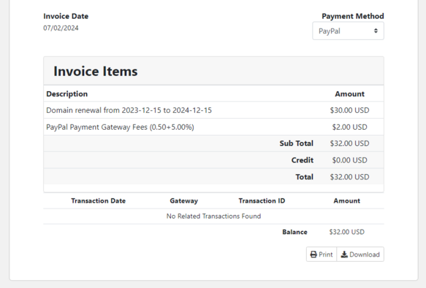Click the No Related Transactions Found message
Image resolution: width=426 pixels, height=288 pixels.
pyautogui.click(x=213, y=216)
